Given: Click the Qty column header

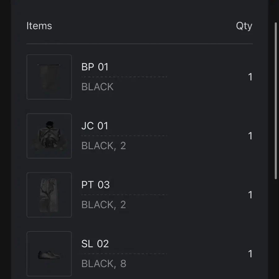Looking at the screenshot, I should pos(244,26).
